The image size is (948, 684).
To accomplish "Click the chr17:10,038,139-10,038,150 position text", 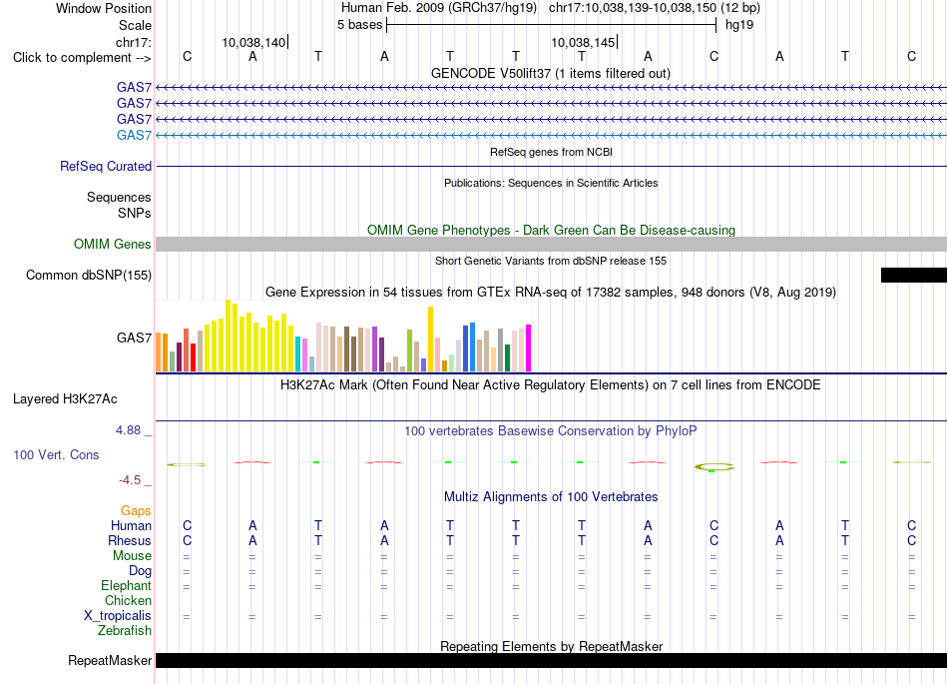I will [x=633, y=8].
